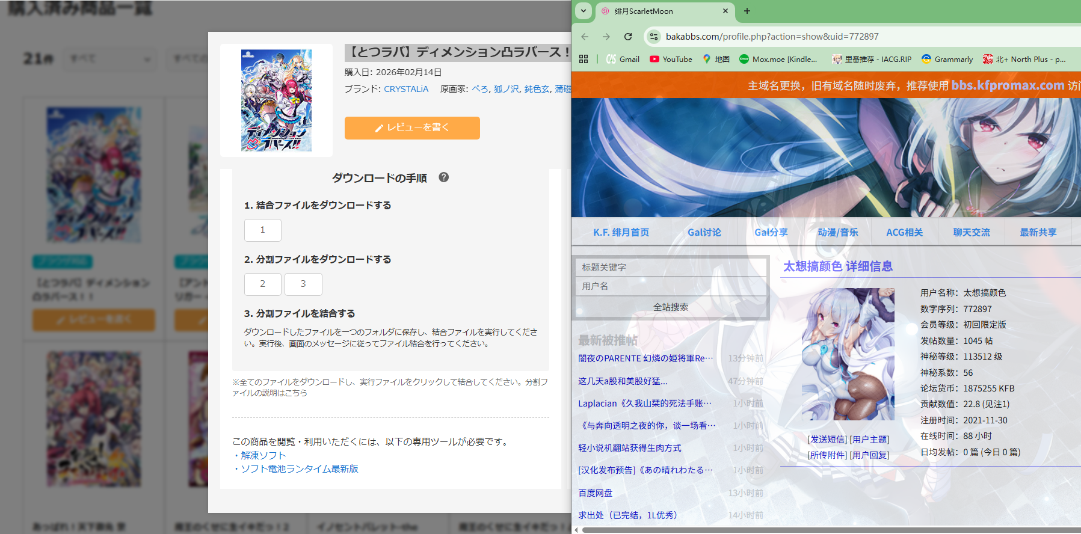
Task: Click the 标题关键字 search input field
Action: pyautogui.click(x=671, y=267)
